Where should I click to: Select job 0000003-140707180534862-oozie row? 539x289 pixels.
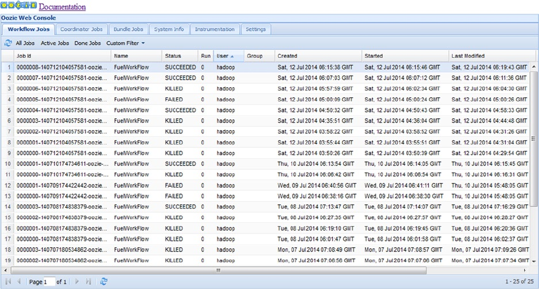point(266,250)
